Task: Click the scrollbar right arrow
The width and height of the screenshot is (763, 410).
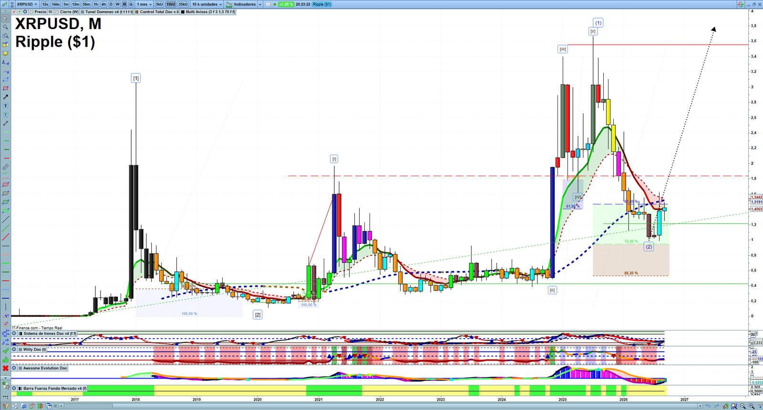Action: pyautogui.click(x=700, y=406)
